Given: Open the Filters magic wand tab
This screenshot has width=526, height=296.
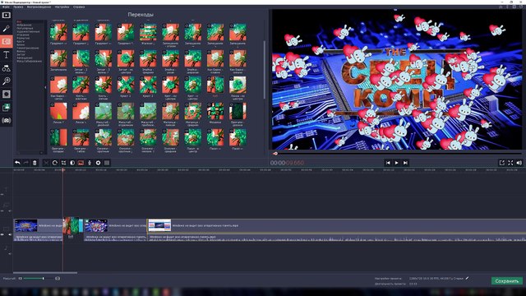Looking at the screenshot, I should point(6,29).
